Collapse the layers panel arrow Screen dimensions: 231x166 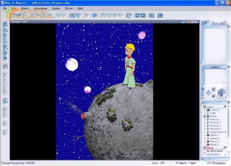pyautogui.click(x=228, y=102)
